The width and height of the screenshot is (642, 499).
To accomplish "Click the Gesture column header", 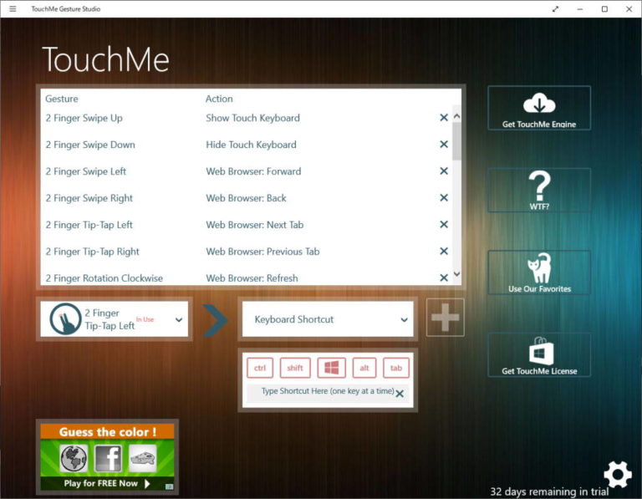I will [61, 99].
